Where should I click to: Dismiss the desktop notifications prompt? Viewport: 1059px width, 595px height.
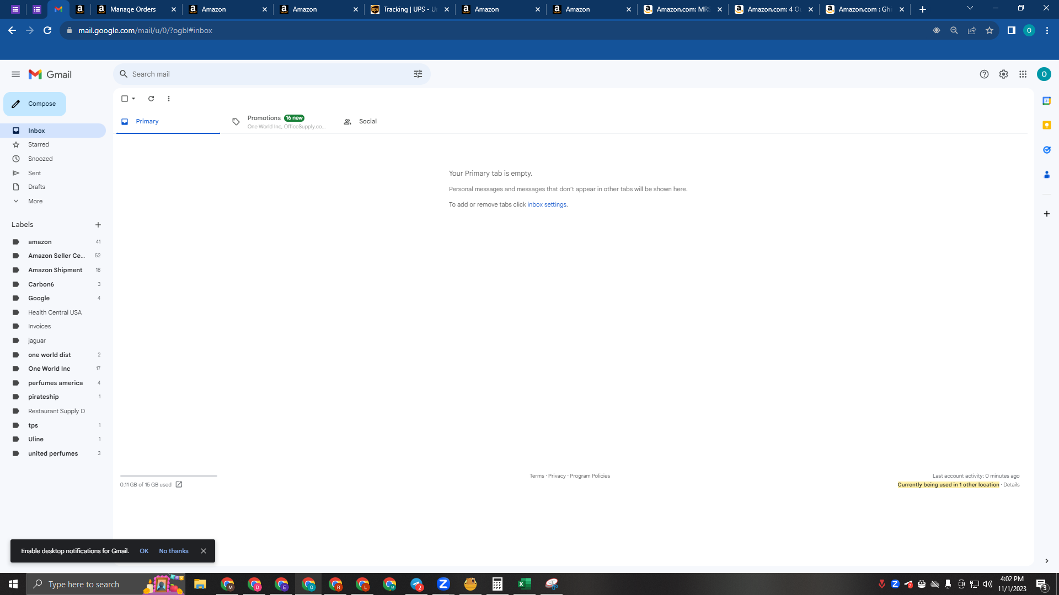pos(204,551)
